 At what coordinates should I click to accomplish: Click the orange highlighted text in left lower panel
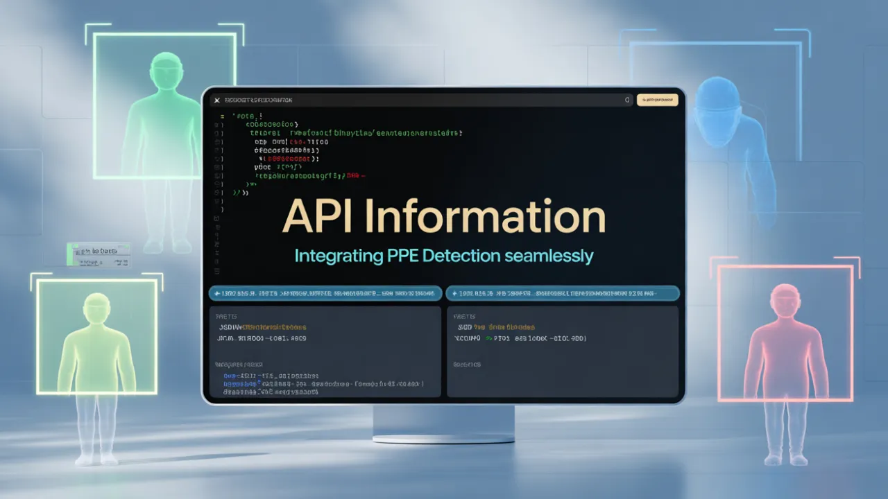click(x=272, y=327)
